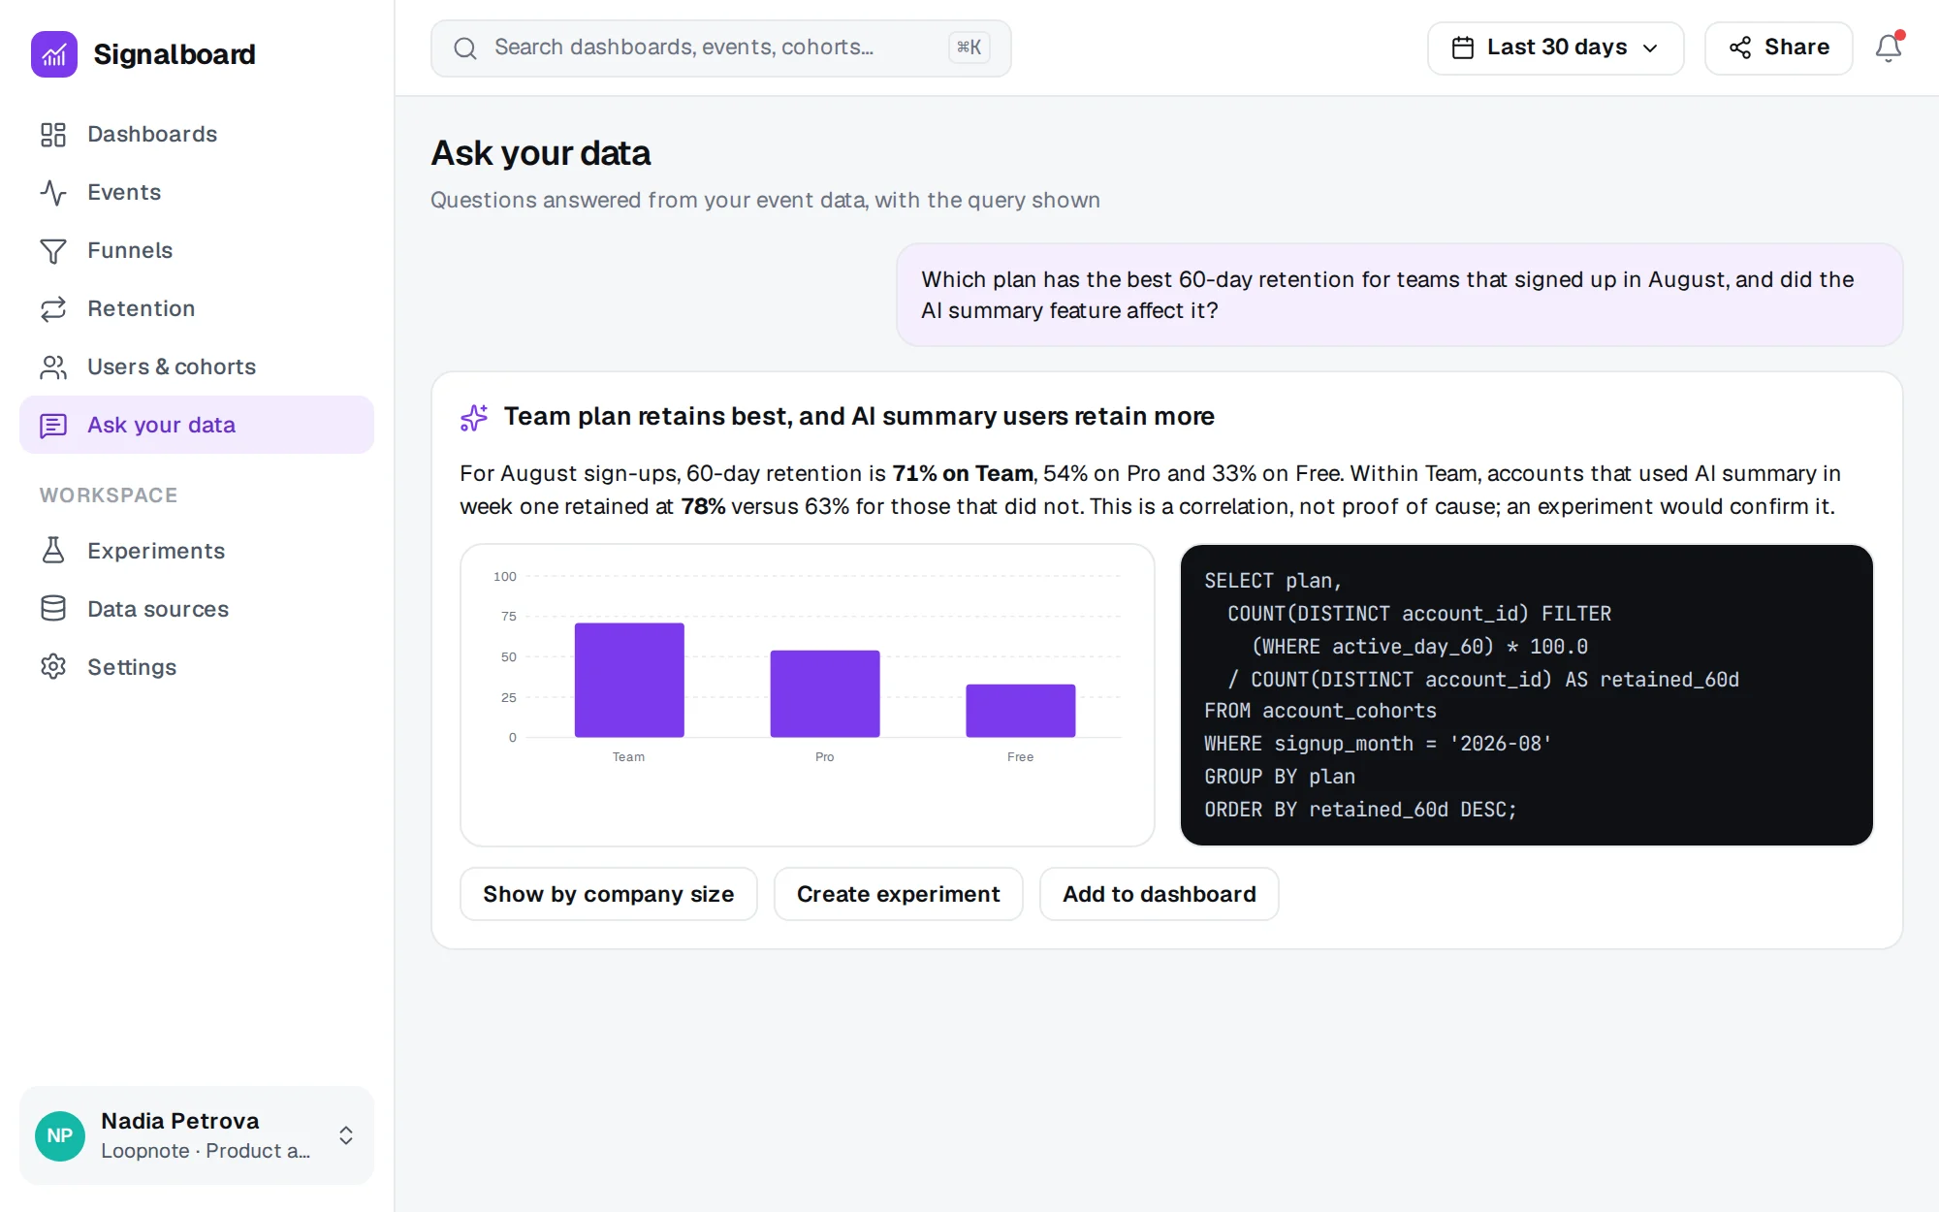Open Dashboards via its grid icon

[53, 135]
